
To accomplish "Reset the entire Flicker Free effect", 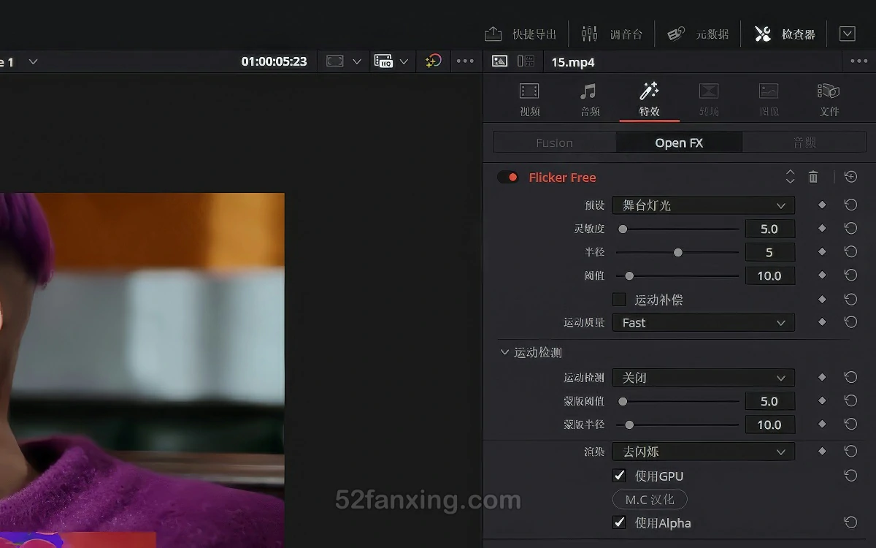I will [850, 177].
